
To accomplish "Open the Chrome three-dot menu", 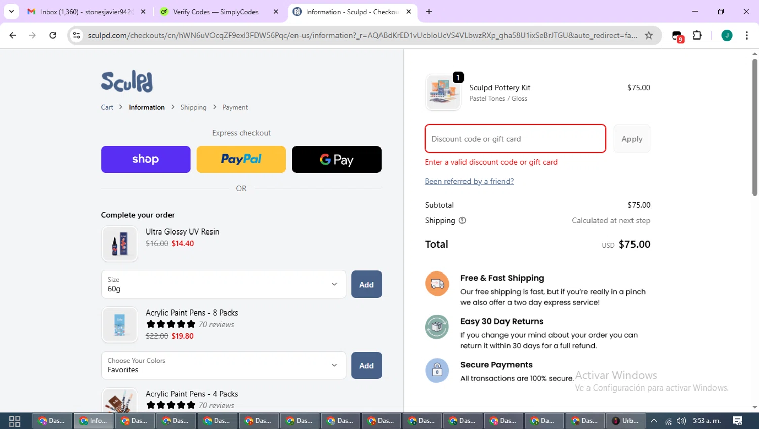I will 747,35.
